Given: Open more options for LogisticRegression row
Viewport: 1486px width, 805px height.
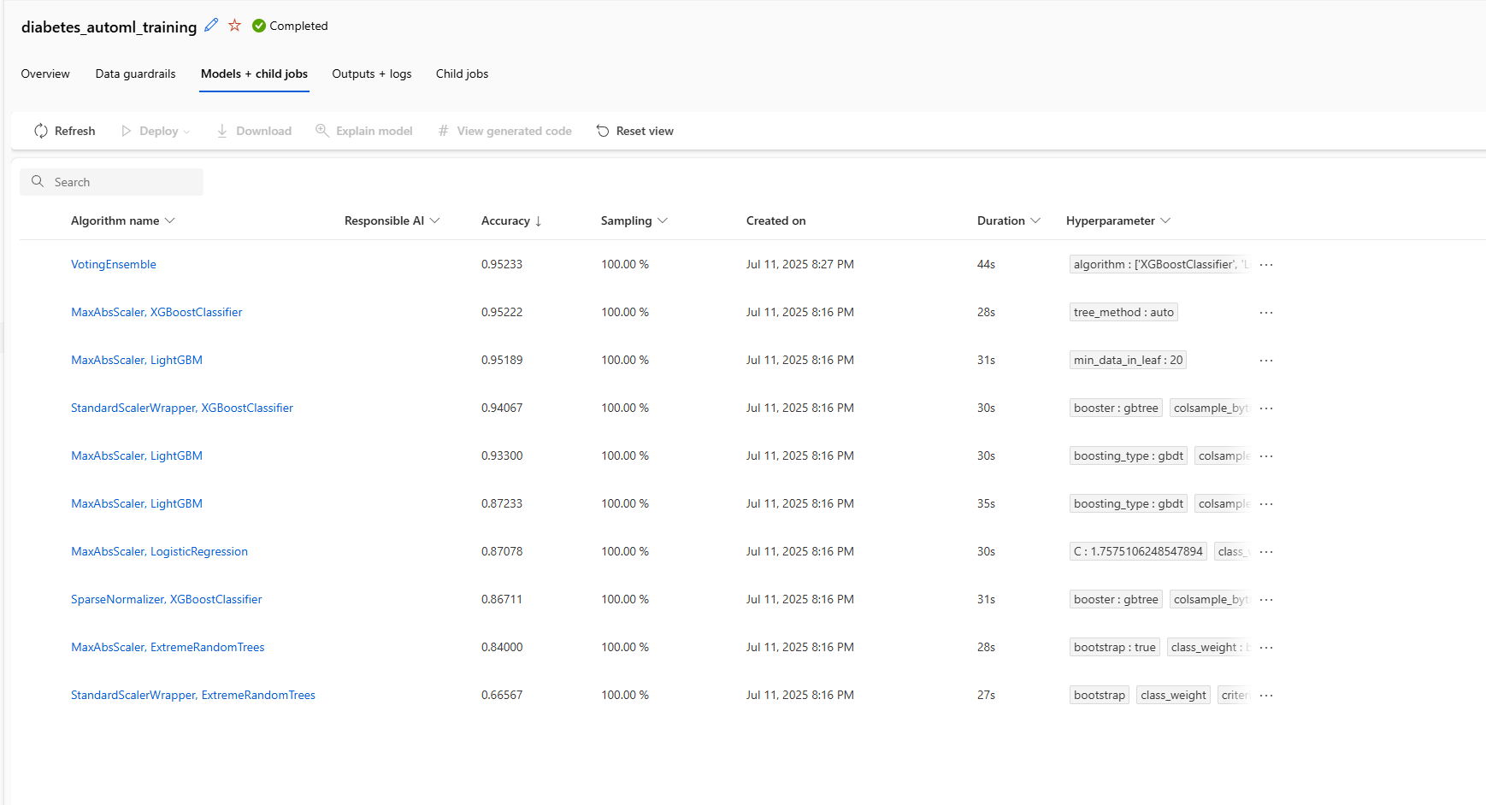Looking at the screenshot, I should coord(1266,552).
